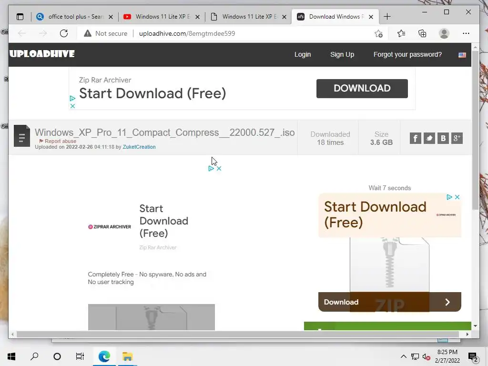Viewport: 488px width, 366px height.
Task: Click the muted volume tray icon
Action: point(427,356)
